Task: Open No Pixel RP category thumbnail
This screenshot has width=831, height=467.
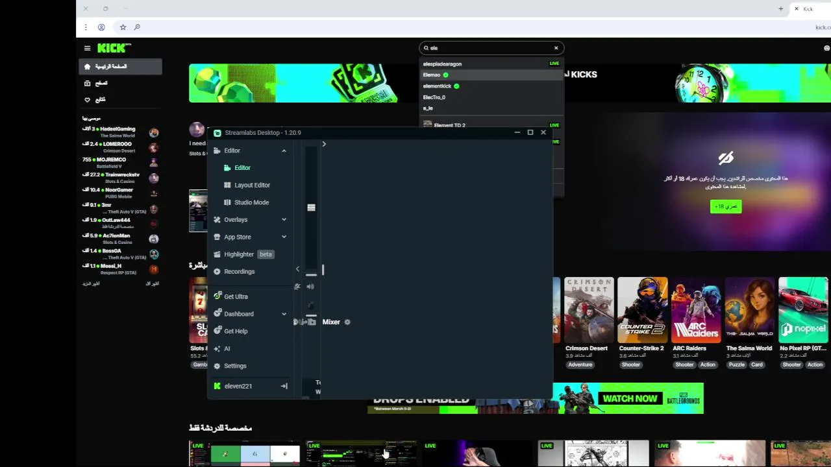Action: point(804,310)
